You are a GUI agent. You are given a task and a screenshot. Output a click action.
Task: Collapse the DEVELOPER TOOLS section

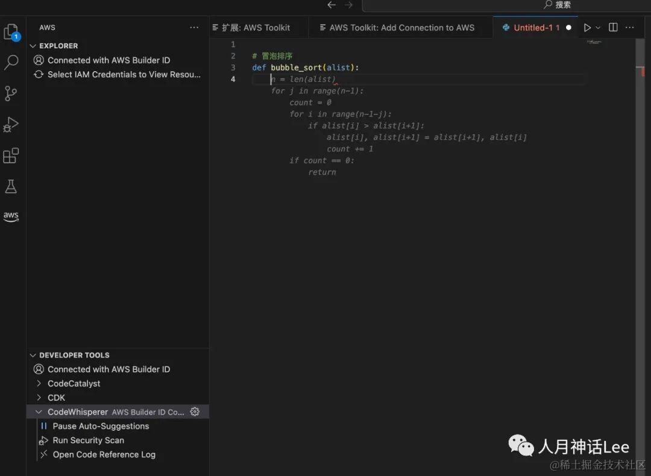click(33, 355)
